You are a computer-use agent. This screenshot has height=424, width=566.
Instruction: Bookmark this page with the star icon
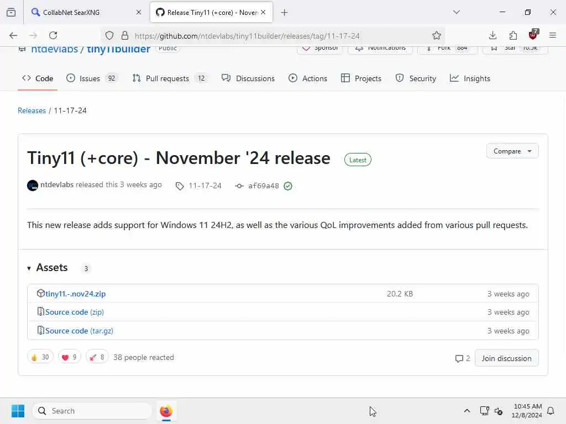[x=437, y=35]
